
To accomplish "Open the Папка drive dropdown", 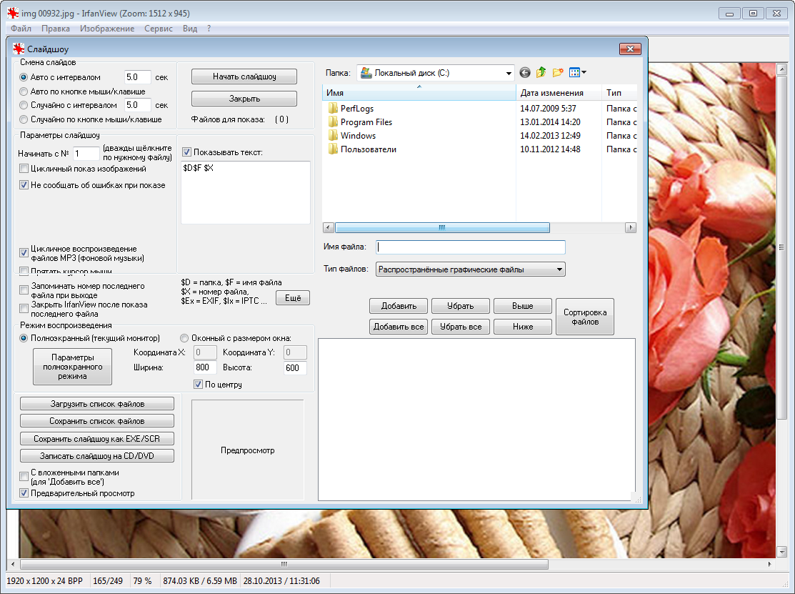I will [x=509, y=73].
